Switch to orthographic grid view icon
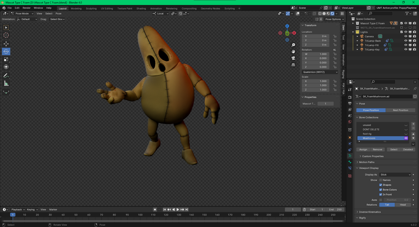The image size is (419, 227). [294, 65]
